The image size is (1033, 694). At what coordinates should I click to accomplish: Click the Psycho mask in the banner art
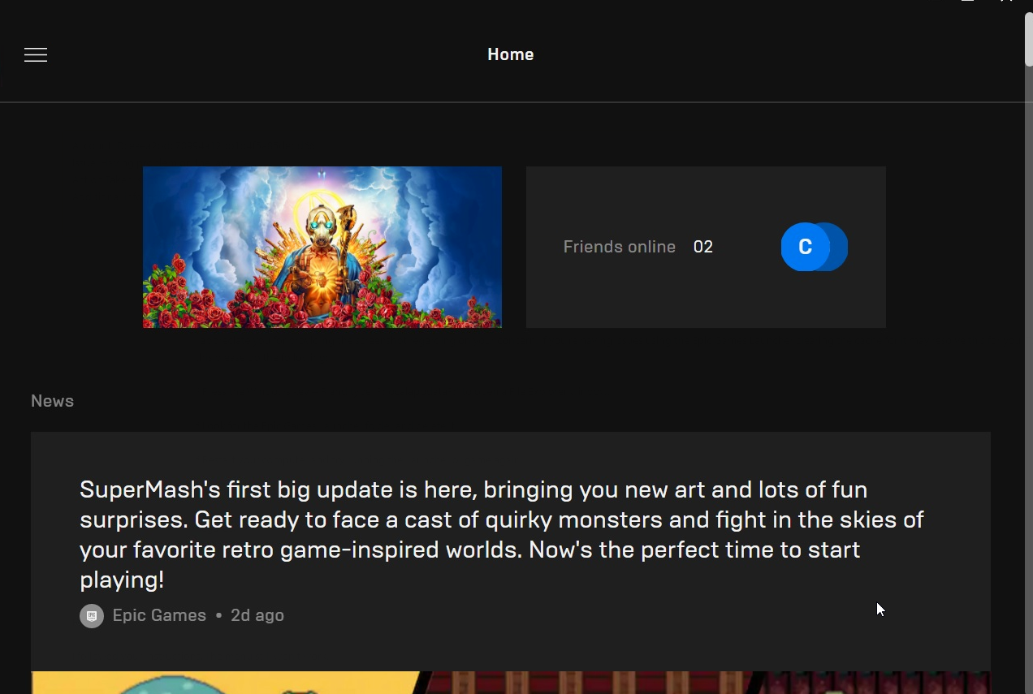coord(322,221)
